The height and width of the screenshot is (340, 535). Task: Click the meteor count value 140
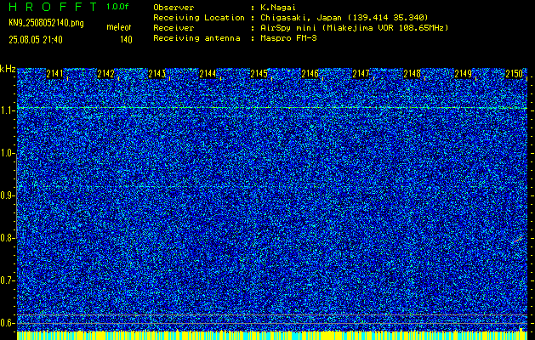(x=126, y=40)
